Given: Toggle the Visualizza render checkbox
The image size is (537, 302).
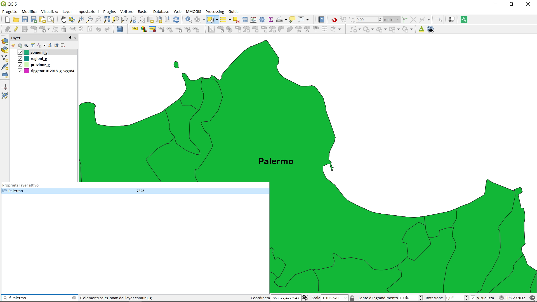Looking at the screenshot, I should [x=473, y=298].
